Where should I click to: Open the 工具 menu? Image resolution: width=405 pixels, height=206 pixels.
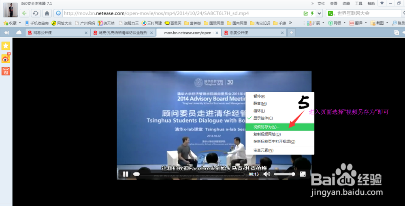click(358, 4)
